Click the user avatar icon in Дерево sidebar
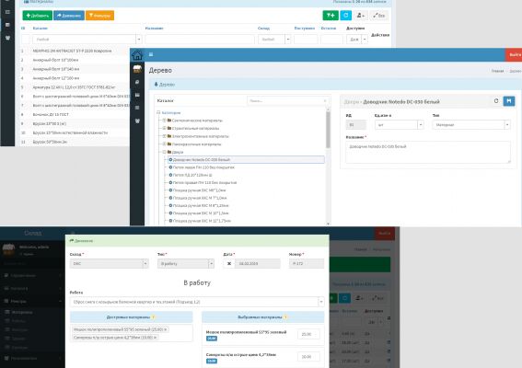The width and height of the screenshot is (522, 368). (137, 69)
